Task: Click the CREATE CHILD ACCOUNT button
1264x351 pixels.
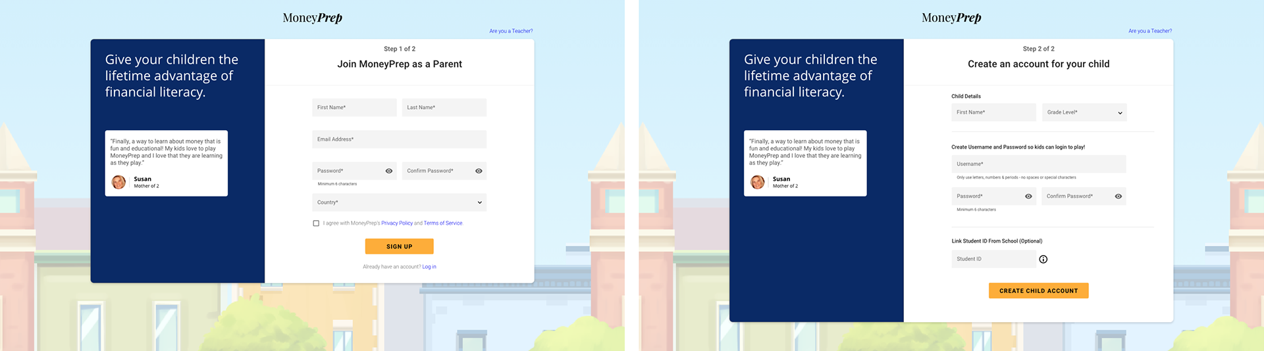Action: coord(1038,291)
